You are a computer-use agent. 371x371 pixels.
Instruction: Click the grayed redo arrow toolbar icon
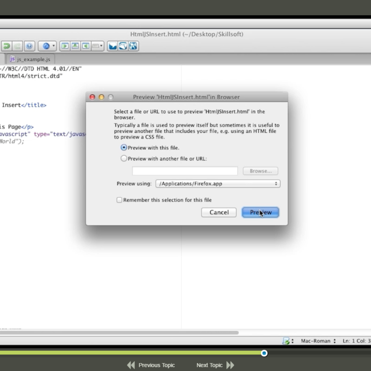pos(17,46)
